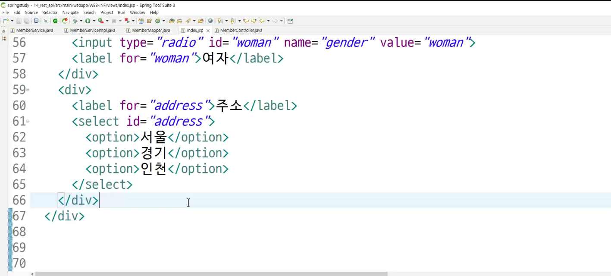Click the External Tools red icon
Image resolution: width=611 pixels, height=276 pixels.
pos(127,21)
